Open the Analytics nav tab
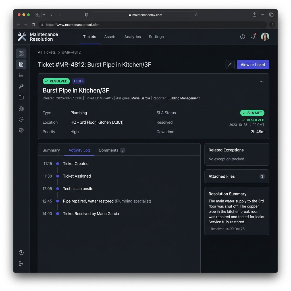Image resolution: width=291 pixels, height=291 pixels. pyautogui.click(x=132, y=37)
